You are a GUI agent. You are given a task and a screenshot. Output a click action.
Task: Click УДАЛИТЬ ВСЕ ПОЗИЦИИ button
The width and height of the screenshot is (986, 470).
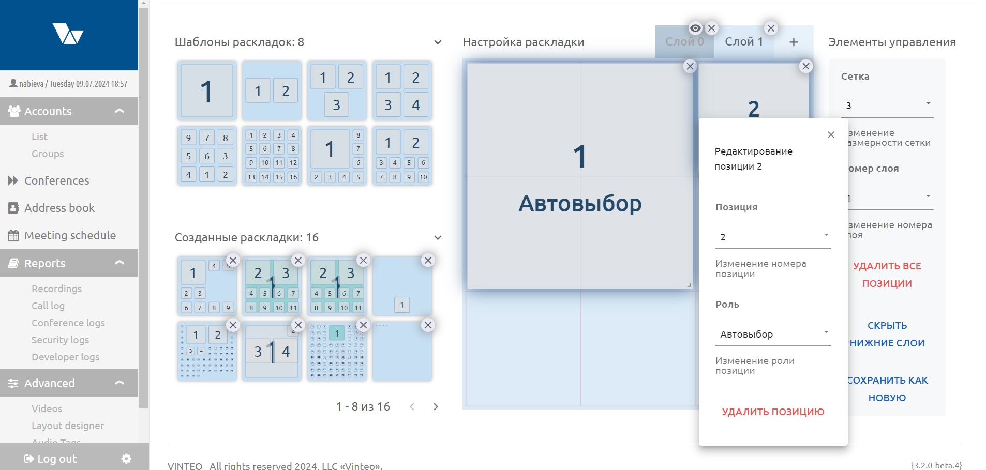887,275
